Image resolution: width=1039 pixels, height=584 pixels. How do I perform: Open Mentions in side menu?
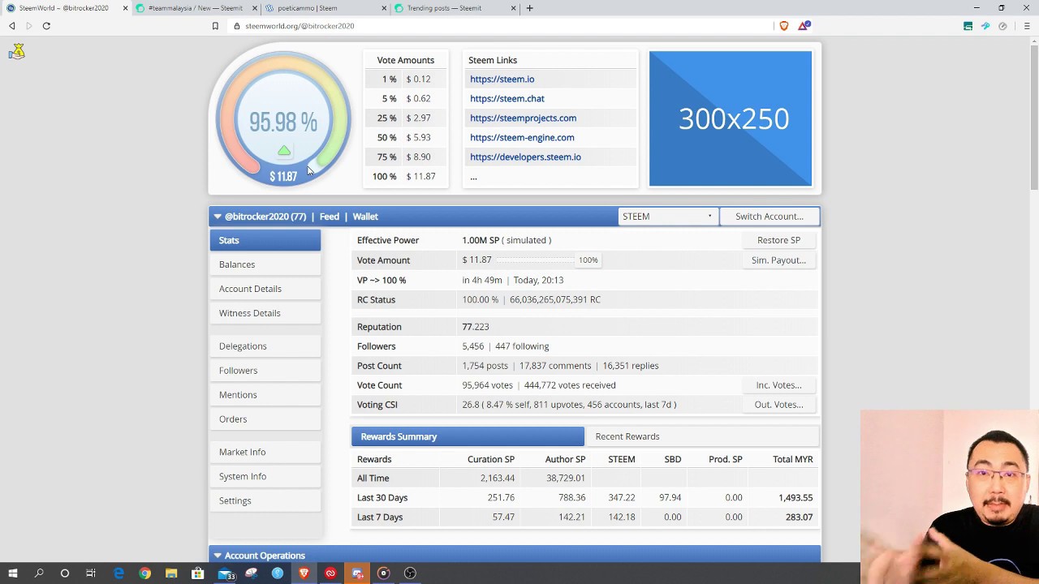pos(265,395)
